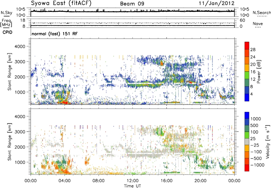Click the date '11/Jan/2012'
Image resolution: width=271 pixels, height=188 pixels.
tap(216, 3)
